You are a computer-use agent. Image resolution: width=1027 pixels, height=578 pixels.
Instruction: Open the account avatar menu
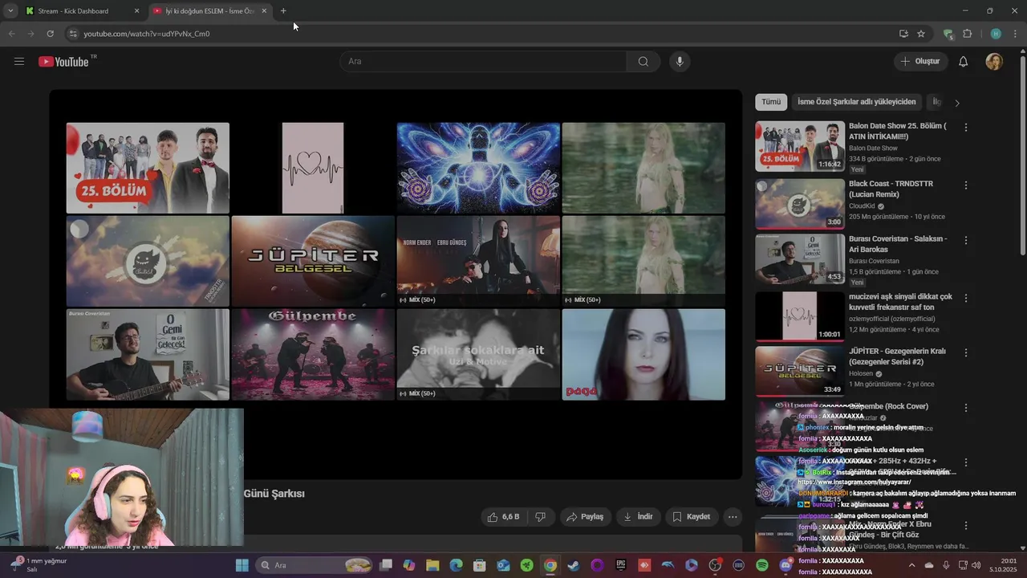(994, 62)
